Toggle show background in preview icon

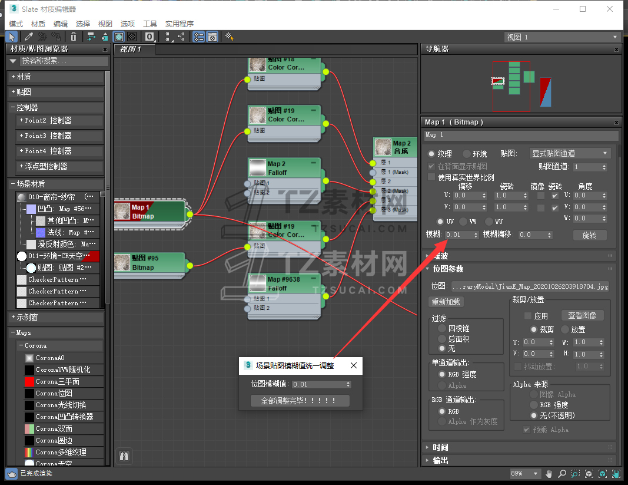coord(132,37)
